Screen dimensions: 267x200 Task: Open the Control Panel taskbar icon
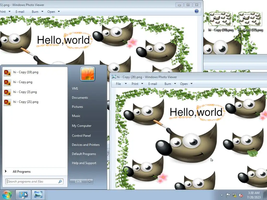point(23,195)
